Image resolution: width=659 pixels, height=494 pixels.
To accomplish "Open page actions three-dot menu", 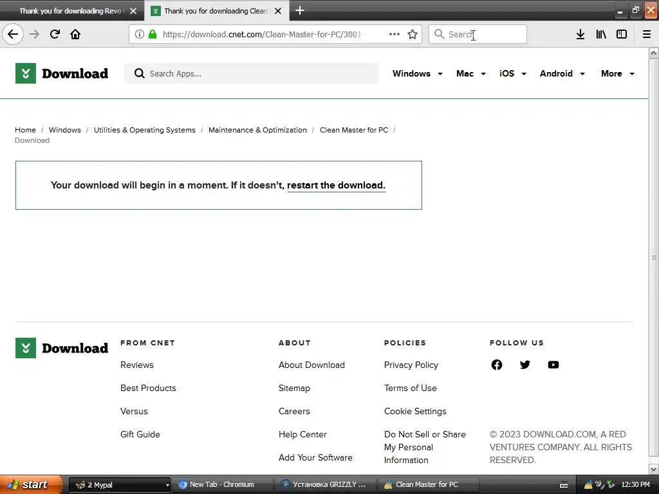I will [394, 34].
